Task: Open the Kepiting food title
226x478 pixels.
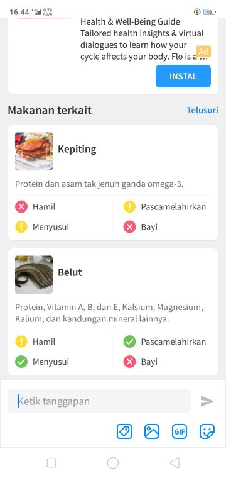Action: coord(77,150)
